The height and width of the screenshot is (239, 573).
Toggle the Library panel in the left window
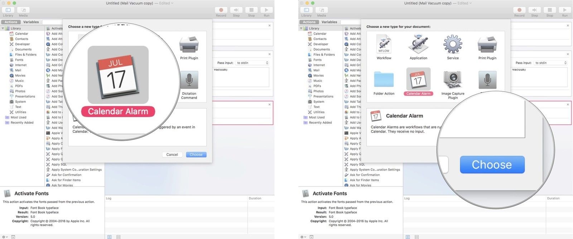click(x=8, y=10)
